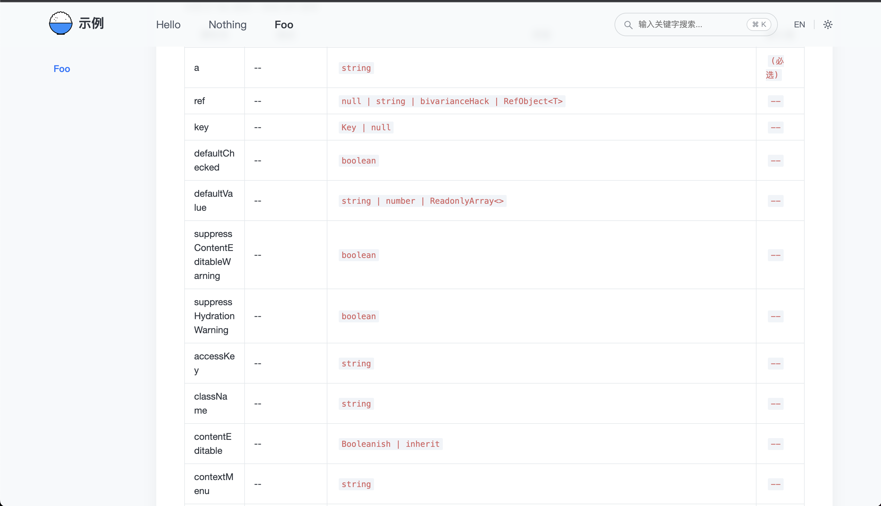Click the search magnifier icon
Viewport: 881px width, 506px height.
628,25
